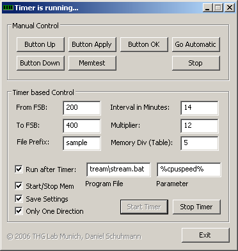Disable Save Settings checkbox
Image resolution: width=238 pixels, height=251 pixels.
(19, 199)
